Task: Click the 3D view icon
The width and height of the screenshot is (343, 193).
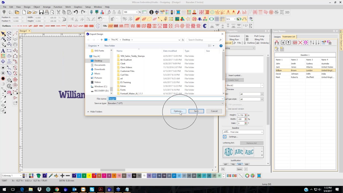Action: tap(287, 12)
